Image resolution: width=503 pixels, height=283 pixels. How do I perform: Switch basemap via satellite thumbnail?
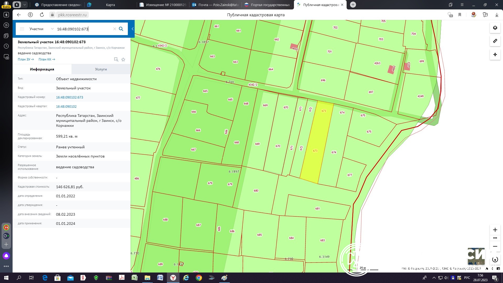coord(476,256)
